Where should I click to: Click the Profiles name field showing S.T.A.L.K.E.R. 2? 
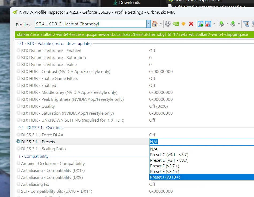[x=91, y=24]
